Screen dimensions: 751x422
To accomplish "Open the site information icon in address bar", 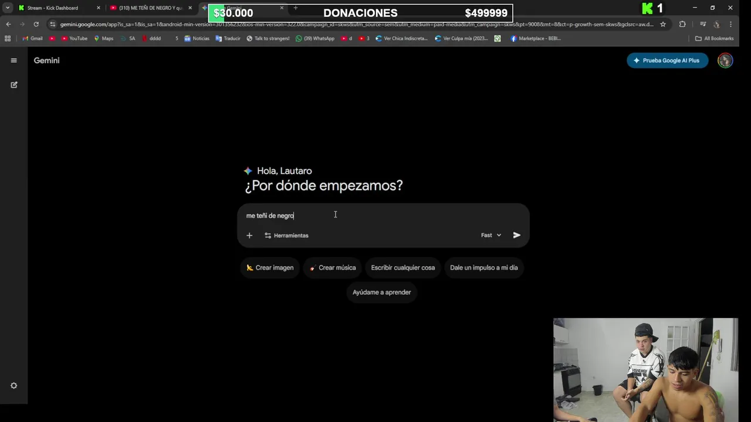I will click(x=53, y=24).
